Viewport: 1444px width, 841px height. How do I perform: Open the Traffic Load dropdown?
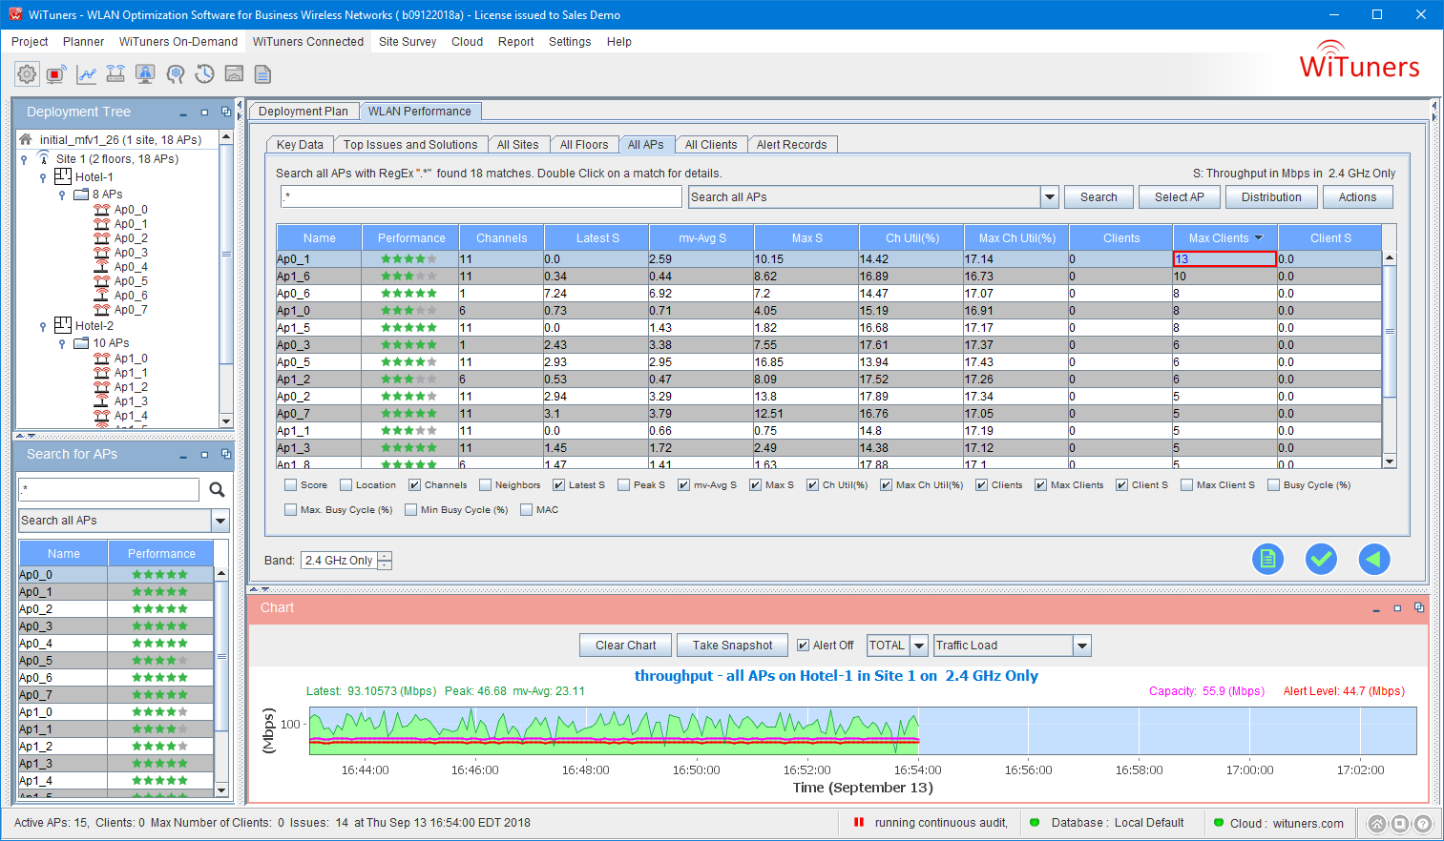1082,646
